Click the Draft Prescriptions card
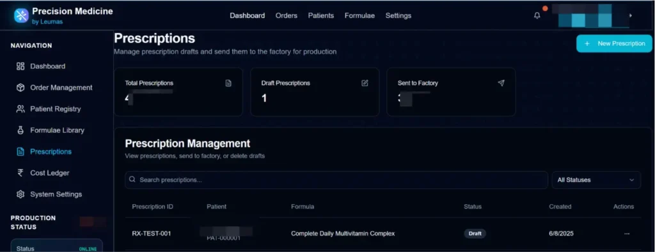The width and height of the screenshot is (655, 252). tap(315, 92)
